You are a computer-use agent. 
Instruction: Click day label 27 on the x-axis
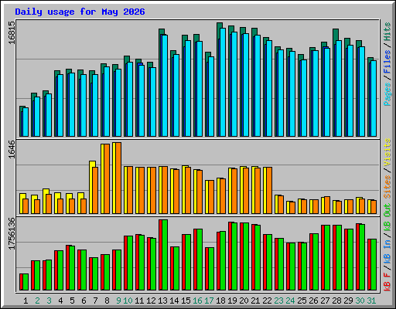(x=325, y=301)
